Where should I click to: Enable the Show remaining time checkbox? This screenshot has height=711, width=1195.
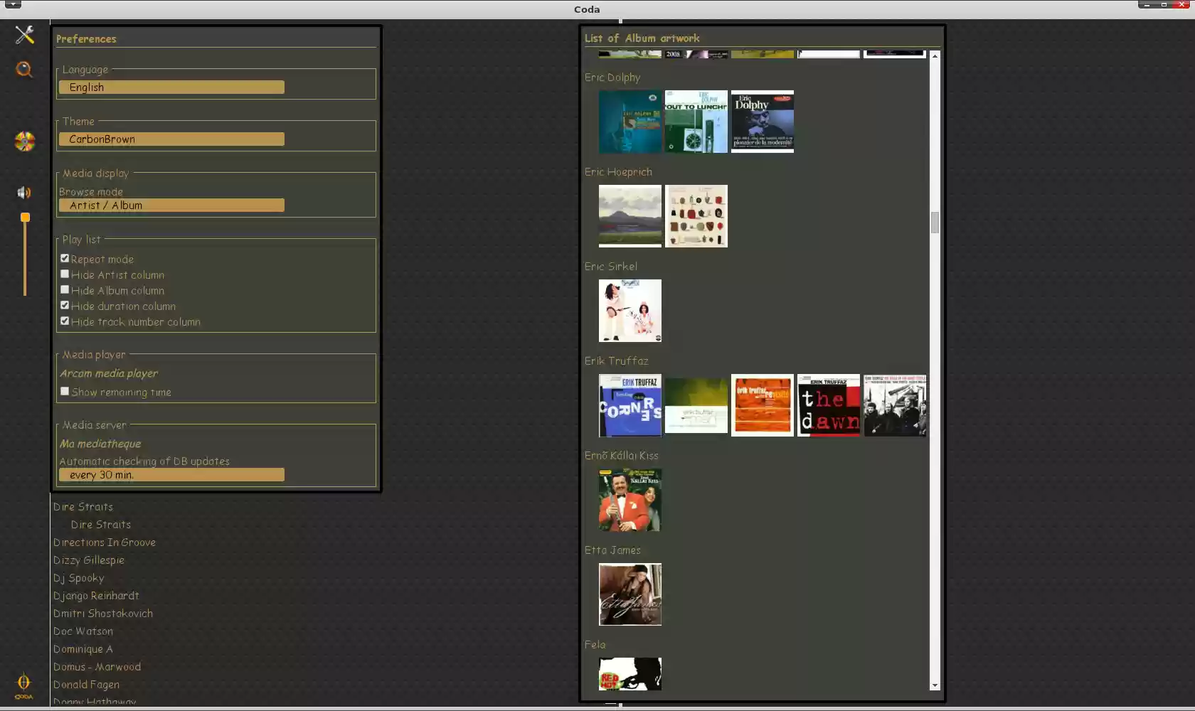tap(65, 391)
